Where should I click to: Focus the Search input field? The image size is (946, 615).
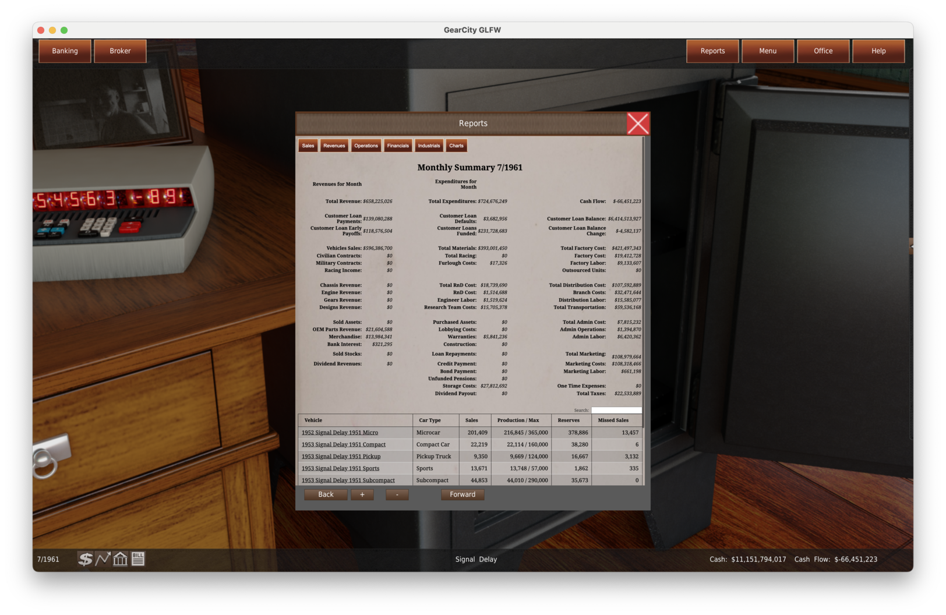tap(616, 410)
